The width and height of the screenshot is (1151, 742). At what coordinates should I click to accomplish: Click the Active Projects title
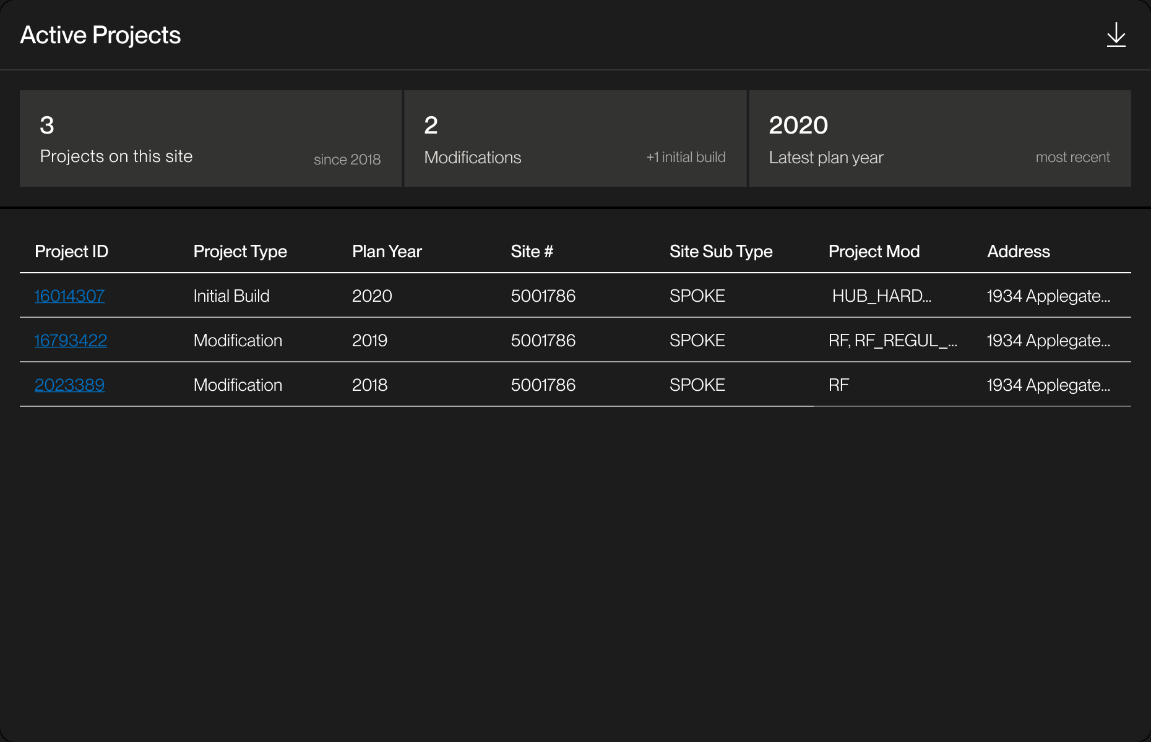(100, 35)
